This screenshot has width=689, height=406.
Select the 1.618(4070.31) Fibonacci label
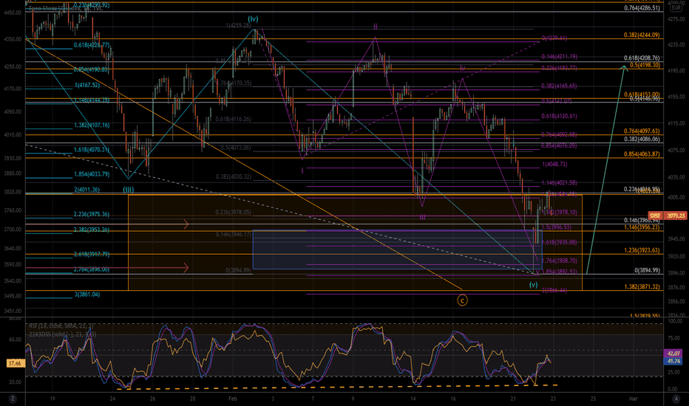tap(92, 150)
